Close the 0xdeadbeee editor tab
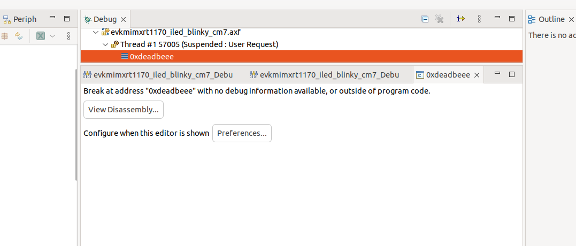This screenshot has height=246, width=576. pos(477,75)
